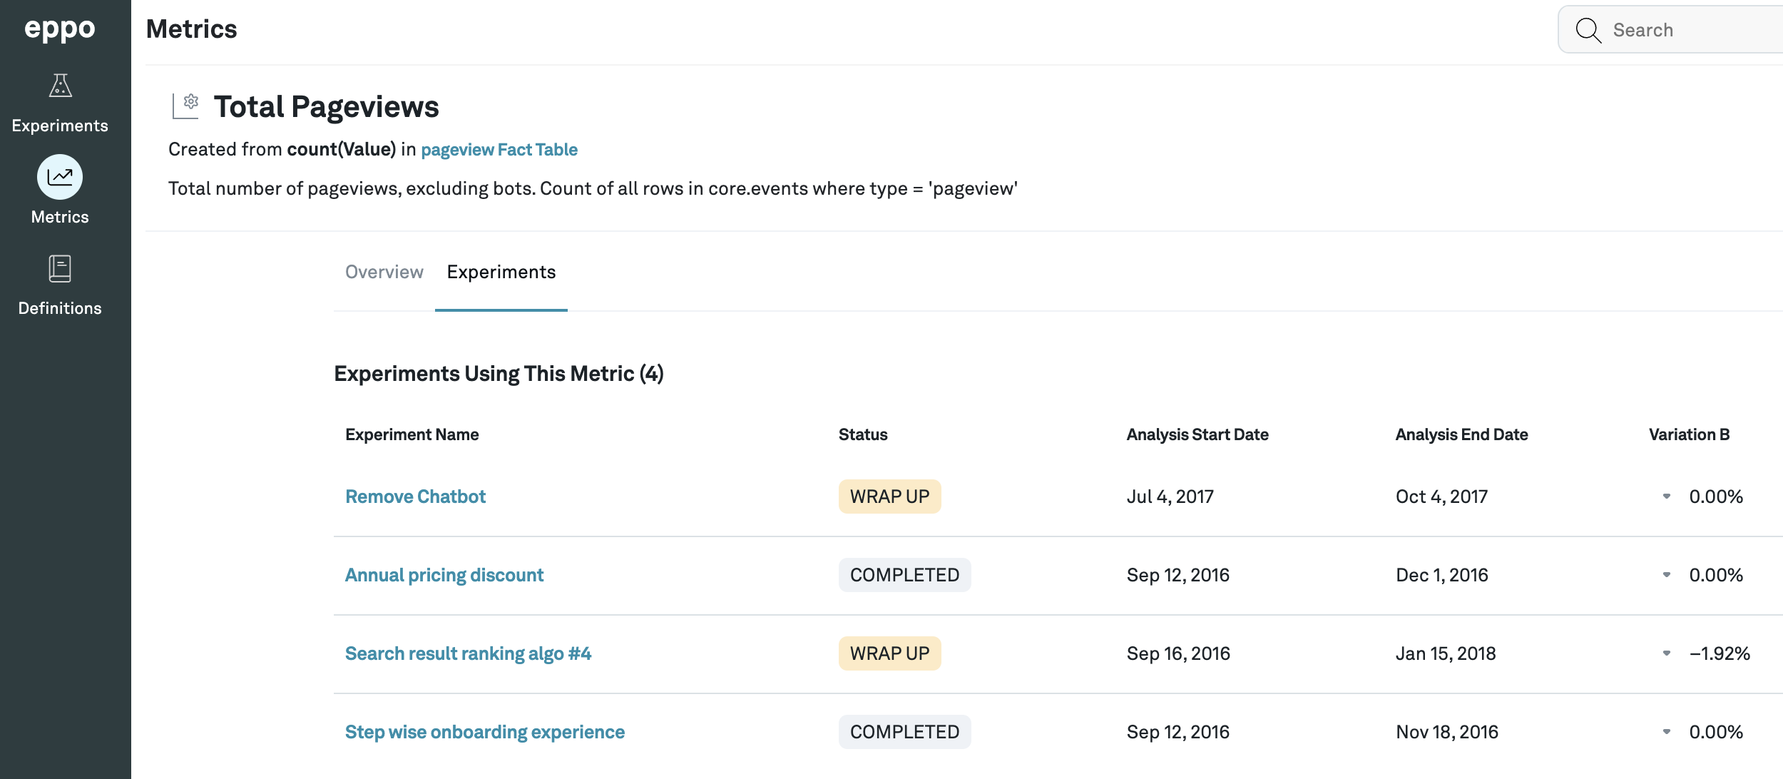Select the Experiments tab
1783x779 pixels.
[501, 273]
